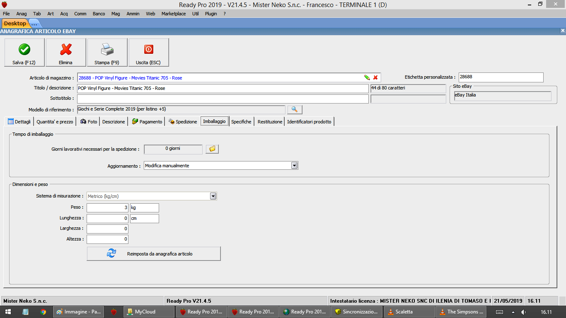Launch Google Chrome from the taskbar
Viewport: 566px width, 318px height.
coord(43,312)
